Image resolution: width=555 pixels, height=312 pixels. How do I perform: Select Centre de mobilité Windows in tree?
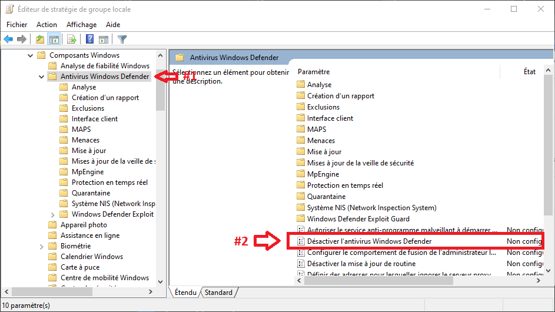(104, 278)
